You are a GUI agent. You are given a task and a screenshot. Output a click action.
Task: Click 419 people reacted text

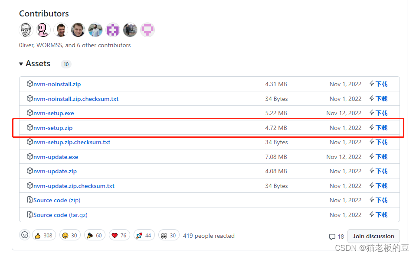coord(209,236)
